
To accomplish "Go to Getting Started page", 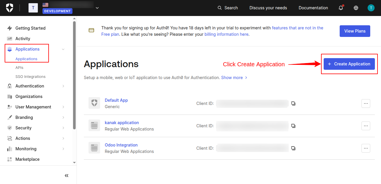I will pyautogui.click(x=30, y=28).
